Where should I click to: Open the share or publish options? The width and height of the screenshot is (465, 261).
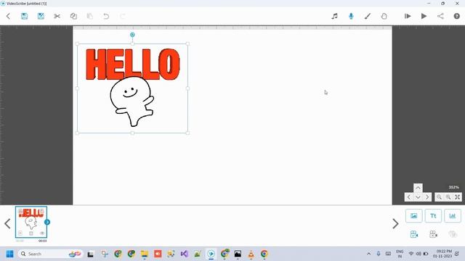point(440,16)
